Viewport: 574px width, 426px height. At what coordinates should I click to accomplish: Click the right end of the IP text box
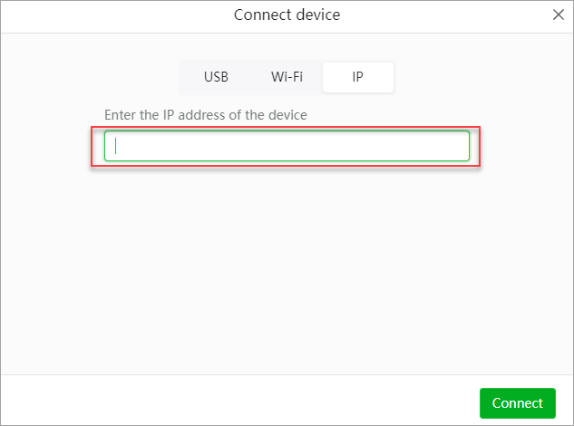460,146
